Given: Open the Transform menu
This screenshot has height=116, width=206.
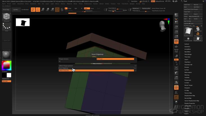Looking at the screenshot, I should click(x=125, y=4).
